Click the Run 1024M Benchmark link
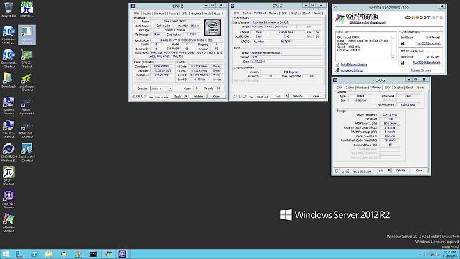This screenshot has height=259, width=460. pyautogui.click(x=426, y=63)
